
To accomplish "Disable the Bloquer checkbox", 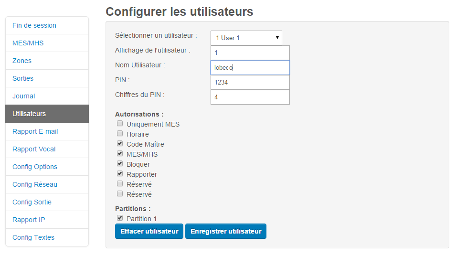I will click(x=120, y=164).
